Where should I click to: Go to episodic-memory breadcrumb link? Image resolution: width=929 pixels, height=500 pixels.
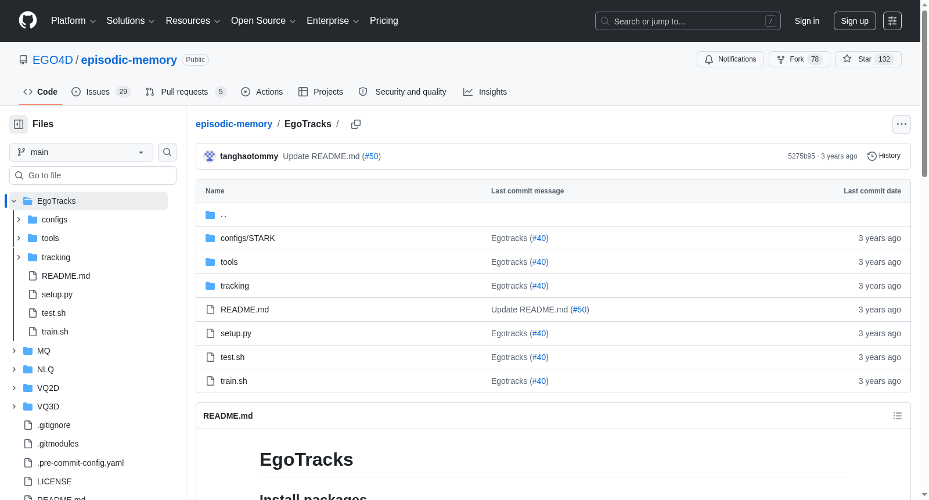click(x=234, y=124)
